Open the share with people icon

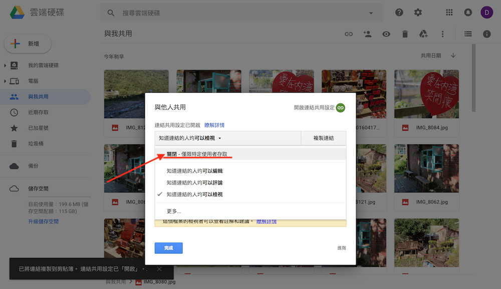pyautogui.click(x=367, y=34)
